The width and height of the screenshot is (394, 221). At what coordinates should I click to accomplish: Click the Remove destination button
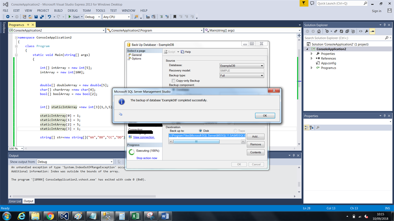click(x=255, y=144)
